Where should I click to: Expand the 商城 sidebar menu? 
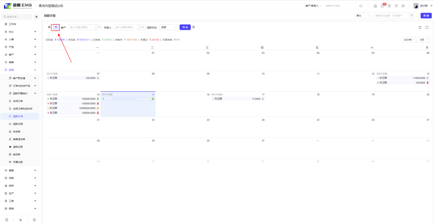click(20, 208)
